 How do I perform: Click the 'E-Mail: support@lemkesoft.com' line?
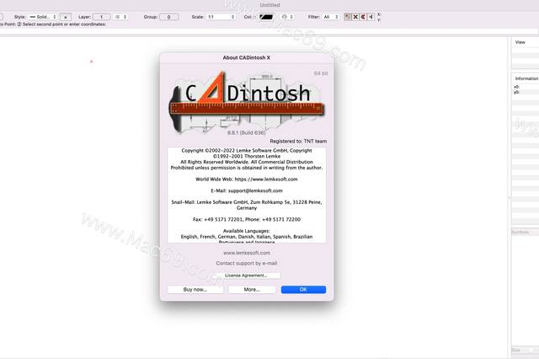click(247, 190)
